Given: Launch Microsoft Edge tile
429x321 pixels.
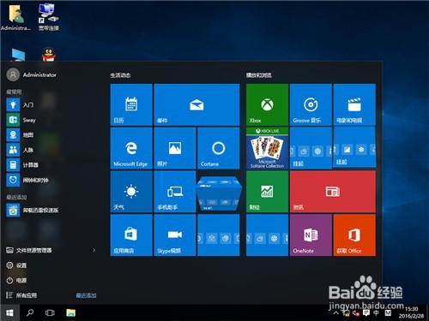Looking at the screenshot, I should coord(131,148).
